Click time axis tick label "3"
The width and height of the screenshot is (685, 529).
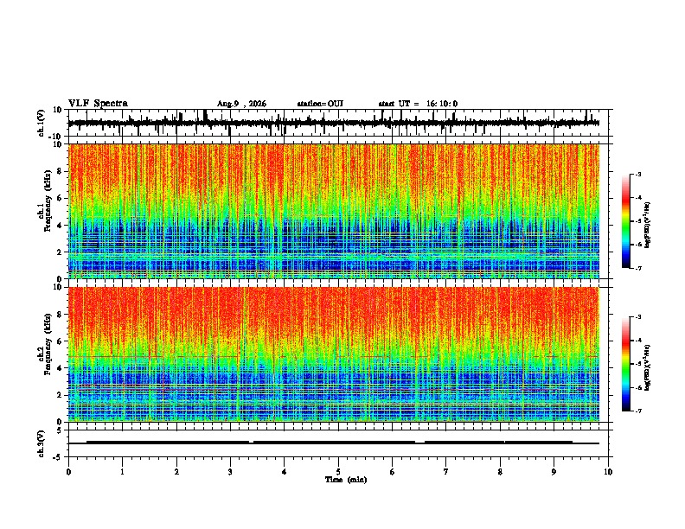point(230,472)
